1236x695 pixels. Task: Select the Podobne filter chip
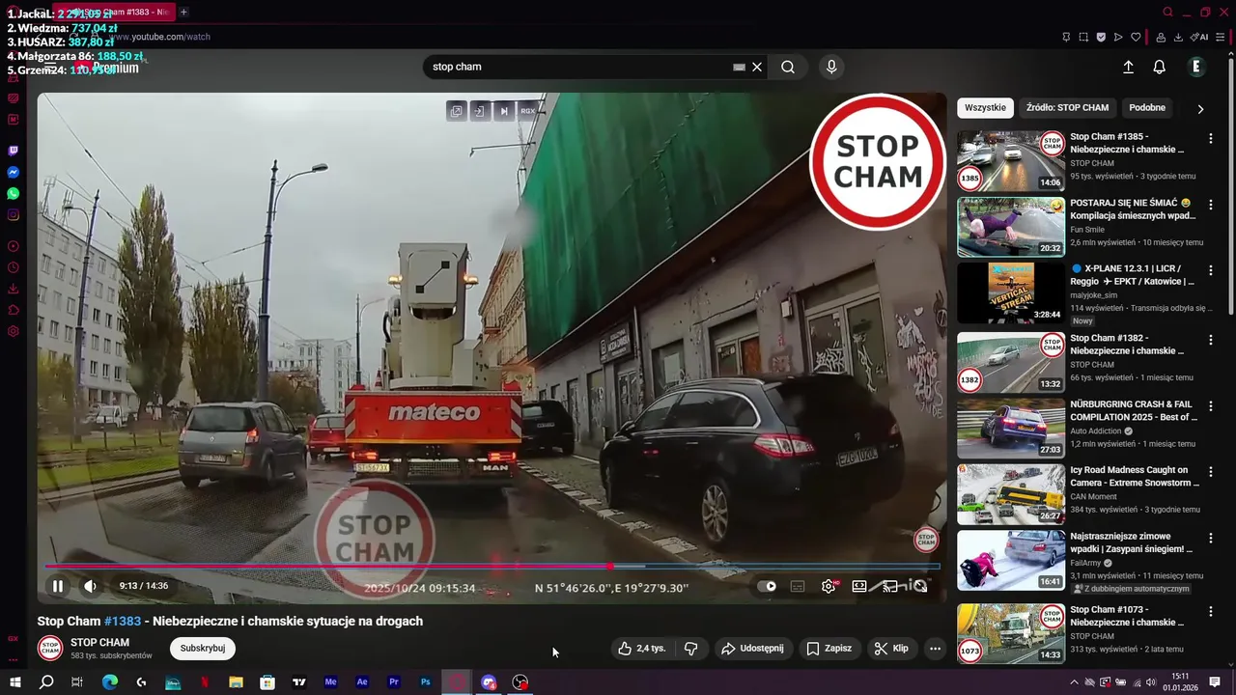click(x=1147, y=108)
